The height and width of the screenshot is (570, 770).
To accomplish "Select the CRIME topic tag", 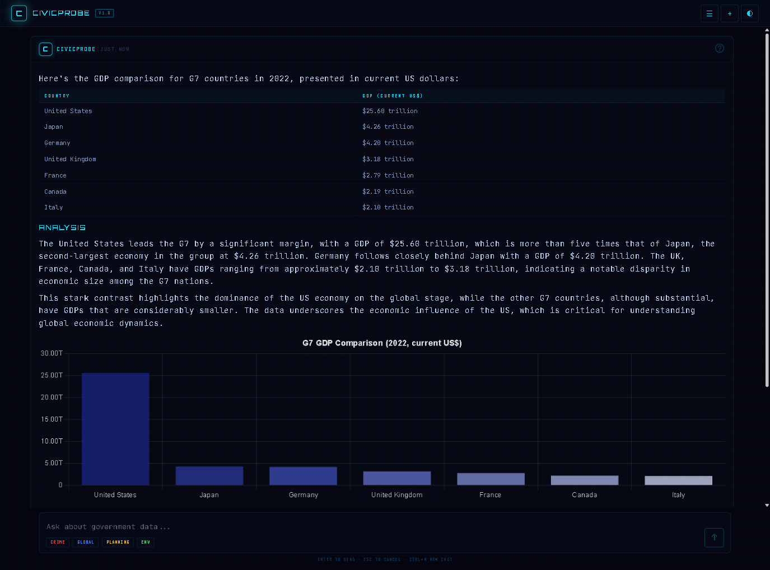I will tap(58, 542).
